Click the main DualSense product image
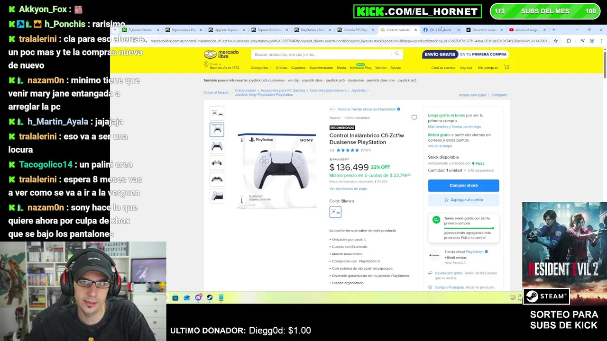The width and height of the screenshot is (607, 341). tap(277, 170)
